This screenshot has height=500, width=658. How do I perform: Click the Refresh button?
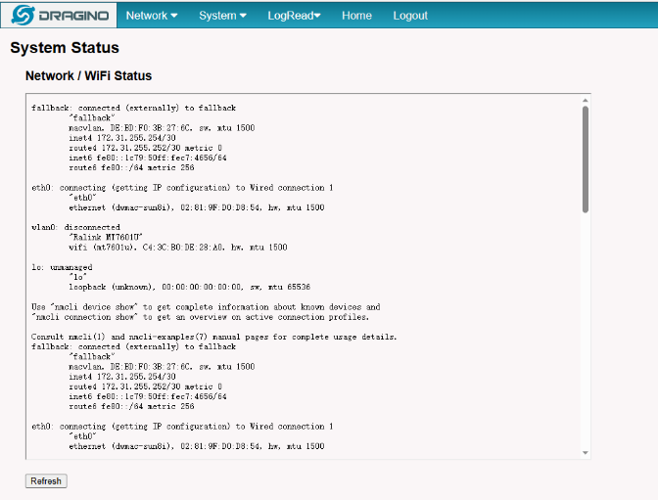(x=46, y=480)
